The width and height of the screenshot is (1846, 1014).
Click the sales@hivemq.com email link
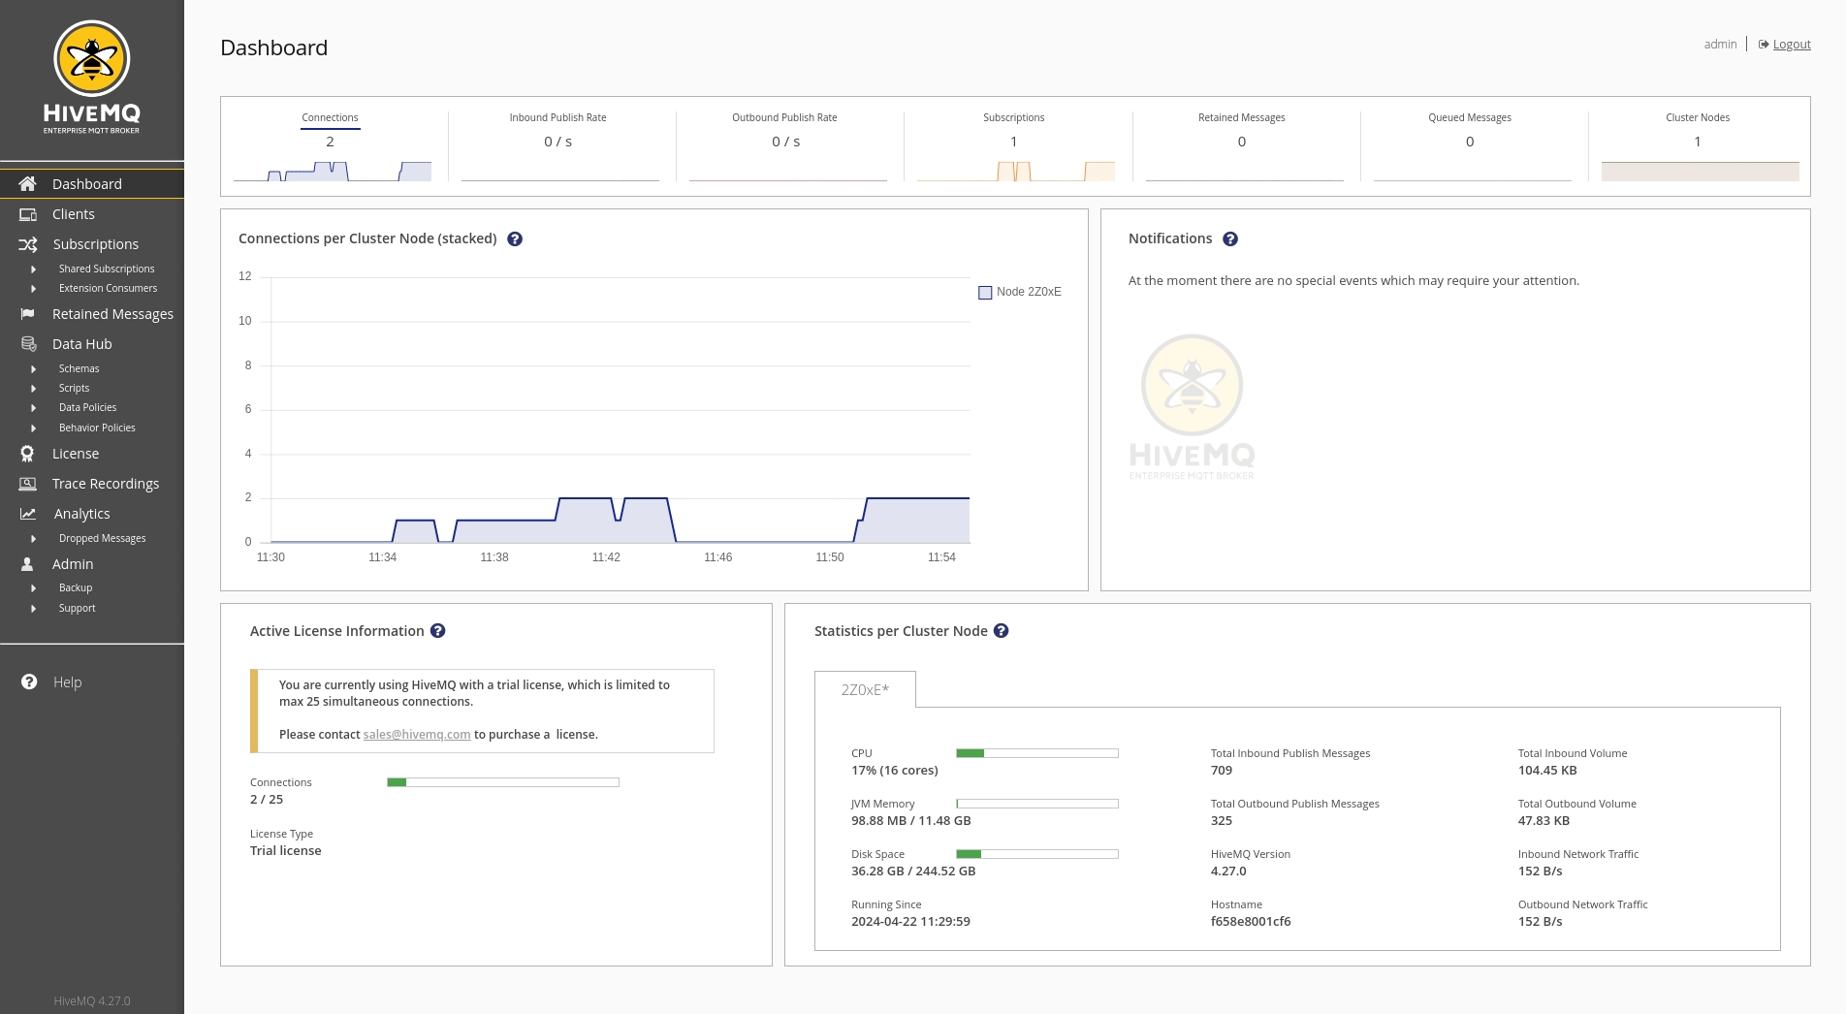(x=417, y=735)
